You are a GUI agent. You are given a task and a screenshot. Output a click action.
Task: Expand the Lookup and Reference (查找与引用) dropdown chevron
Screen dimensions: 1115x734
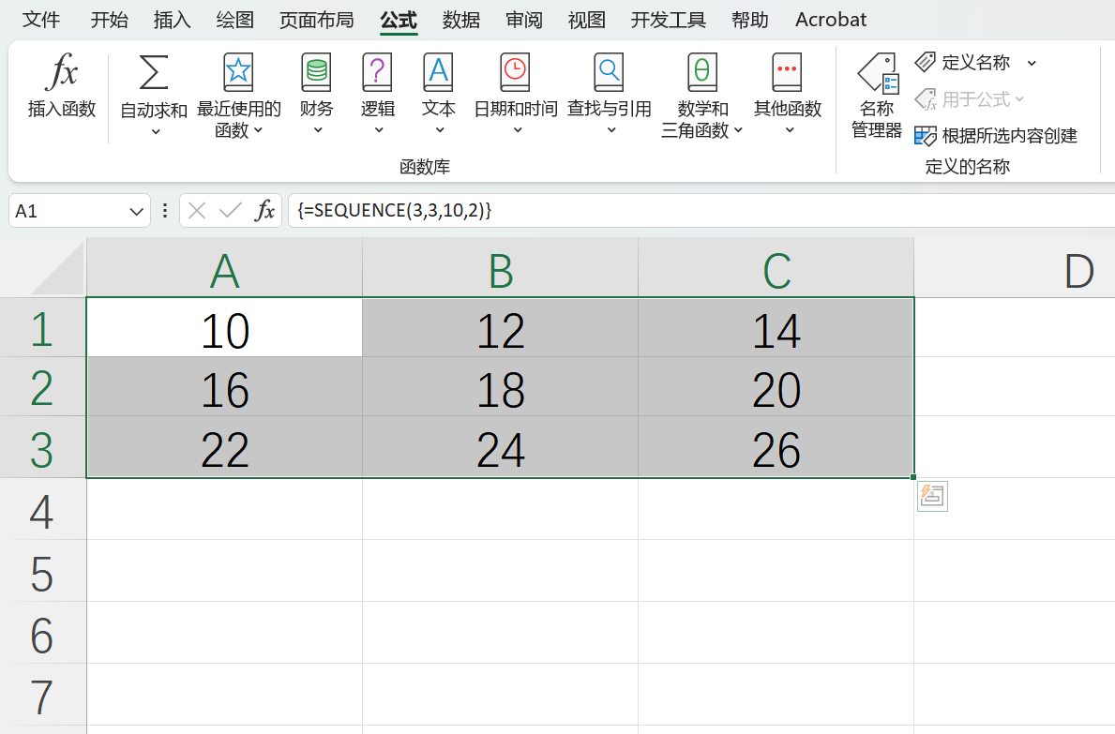(610, 130)
